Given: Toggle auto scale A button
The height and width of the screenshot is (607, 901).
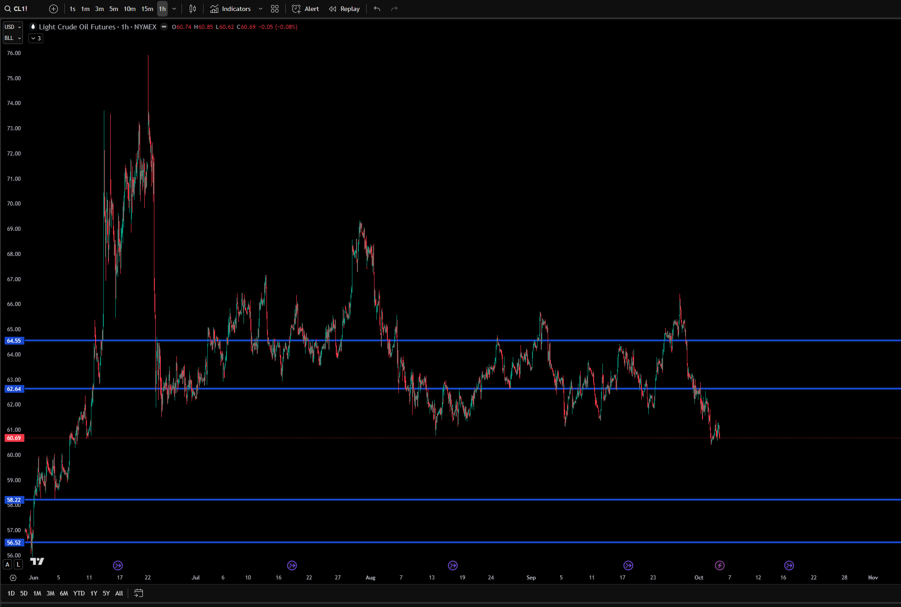Looking at the screenshot, I should pyautogui.click(x=7, y=564).
